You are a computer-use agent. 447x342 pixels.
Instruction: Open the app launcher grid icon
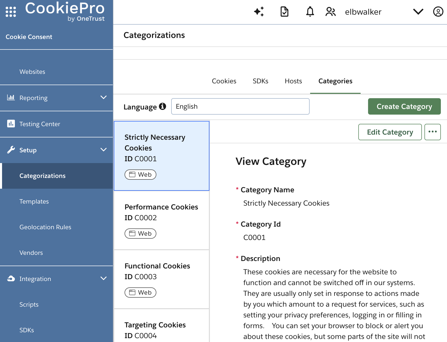10,12
